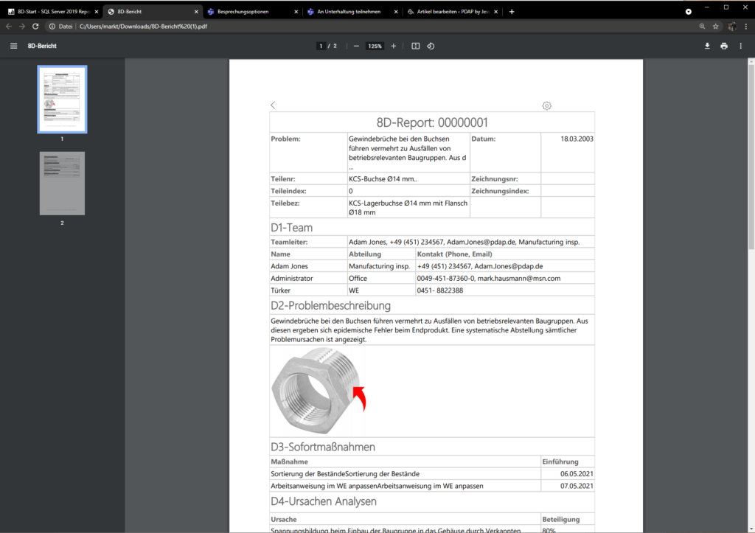Bookmark this page with star icon
The height and width of the screenshot is (533, 755).
pos(716,27)
